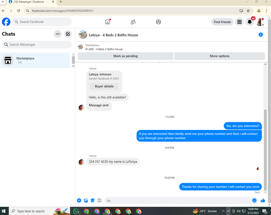Open the listing thumbnail next to $1,400
This screenshot has height=215, width=271.
coord(80,47)
